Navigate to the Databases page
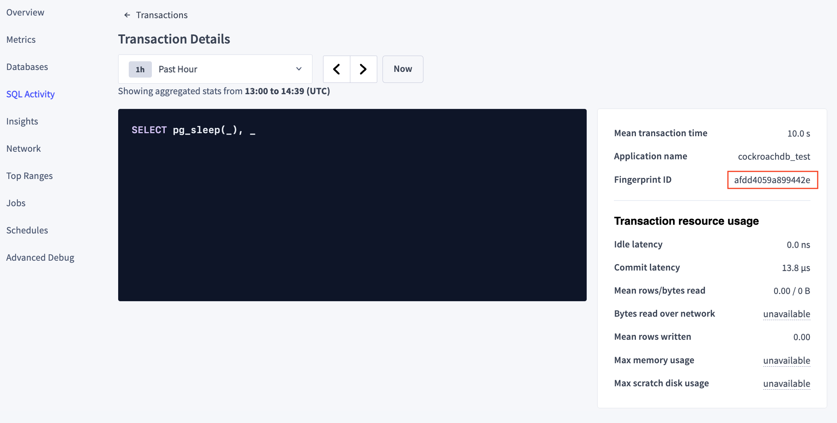 pos(27,67)
